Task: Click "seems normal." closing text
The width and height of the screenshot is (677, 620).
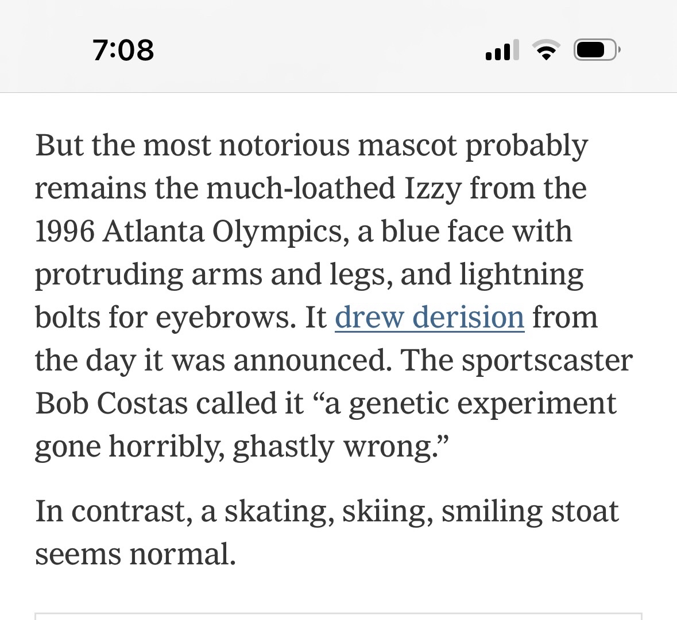Action: pyautogui.click(x=136, y=554)
